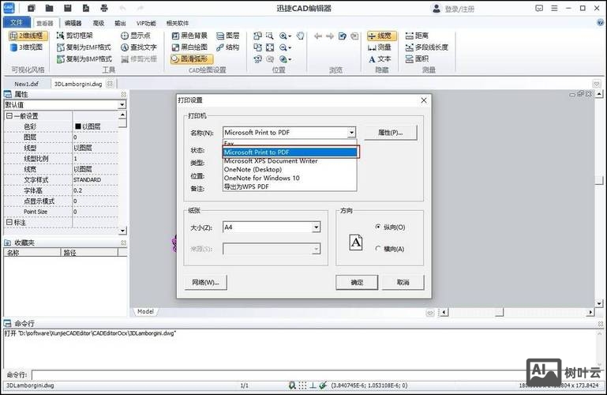Screen dimensions: 607x395
Task: Collapse the 一般设置 properties group
Action: pyautogui.click(x=9, y=116)
